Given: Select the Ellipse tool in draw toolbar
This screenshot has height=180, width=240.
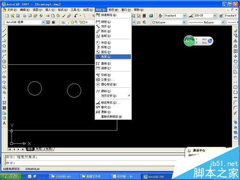Looking at the screenshot, I should 4,77.
